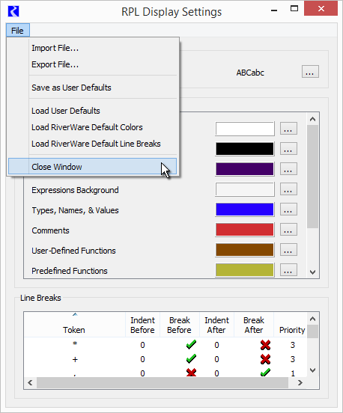Click Priority value 1 in . row
This screenshot has height=413, width=343.
(293, 373)
